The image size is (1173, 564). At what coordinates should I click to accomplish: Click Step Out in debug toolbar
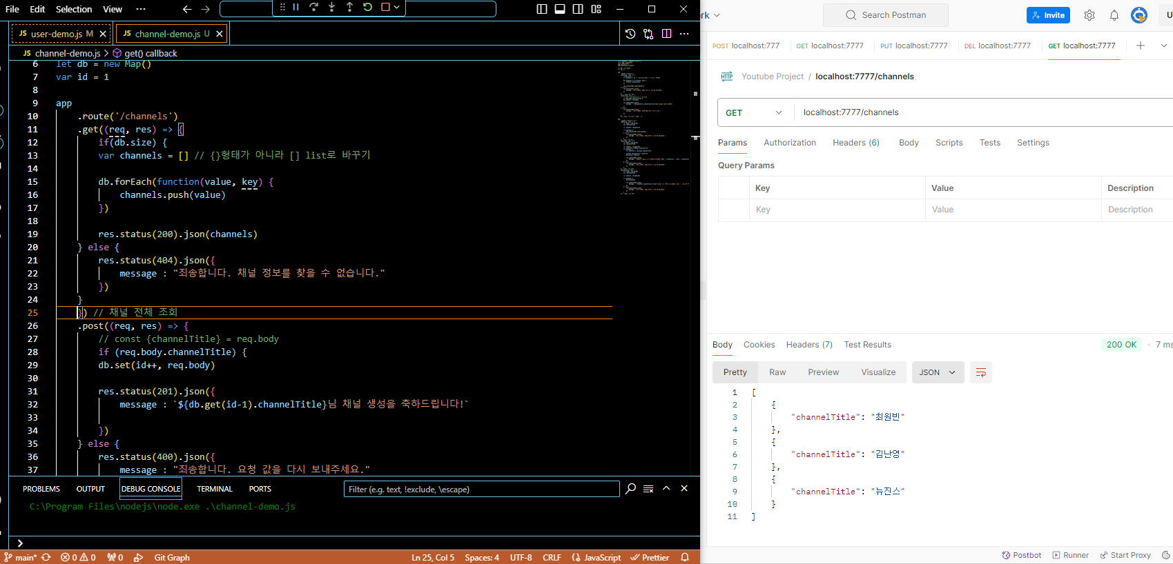349,7
